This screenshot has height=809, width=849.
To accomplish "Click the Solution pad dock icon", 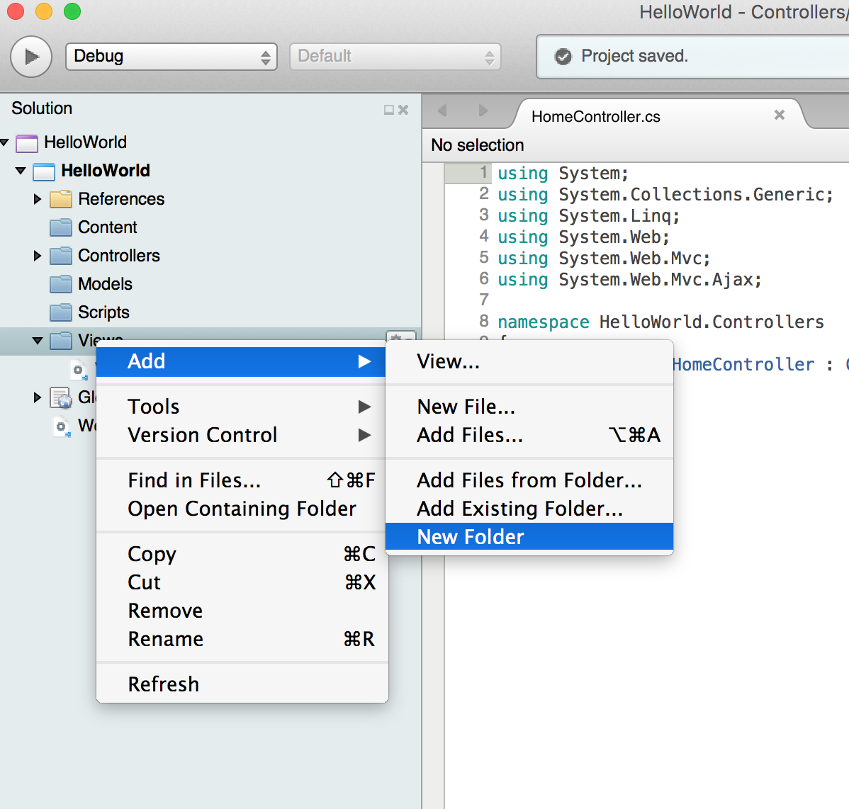I will 389,110.
